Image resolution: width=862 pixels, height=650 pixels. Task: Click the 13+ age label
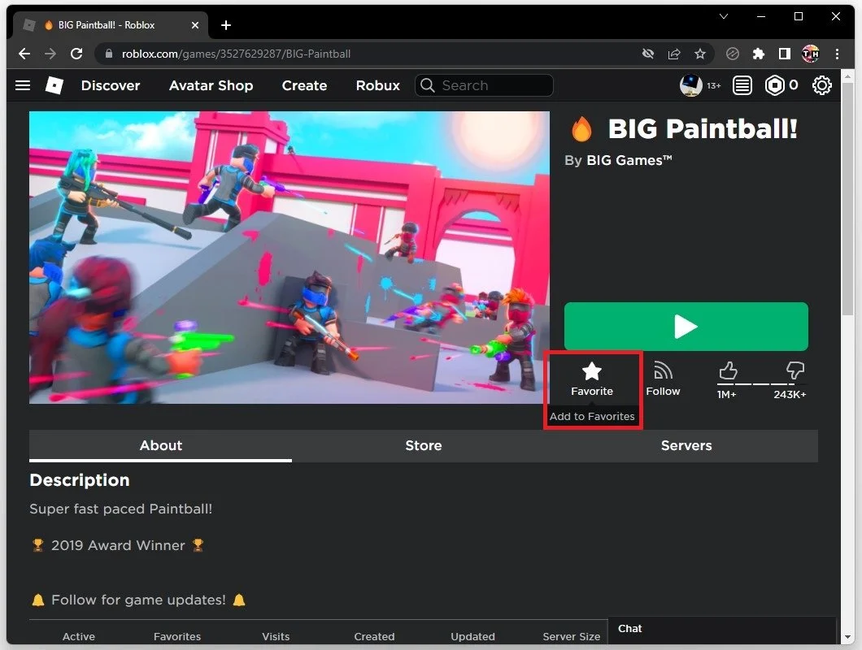click(x=713, y=85)
